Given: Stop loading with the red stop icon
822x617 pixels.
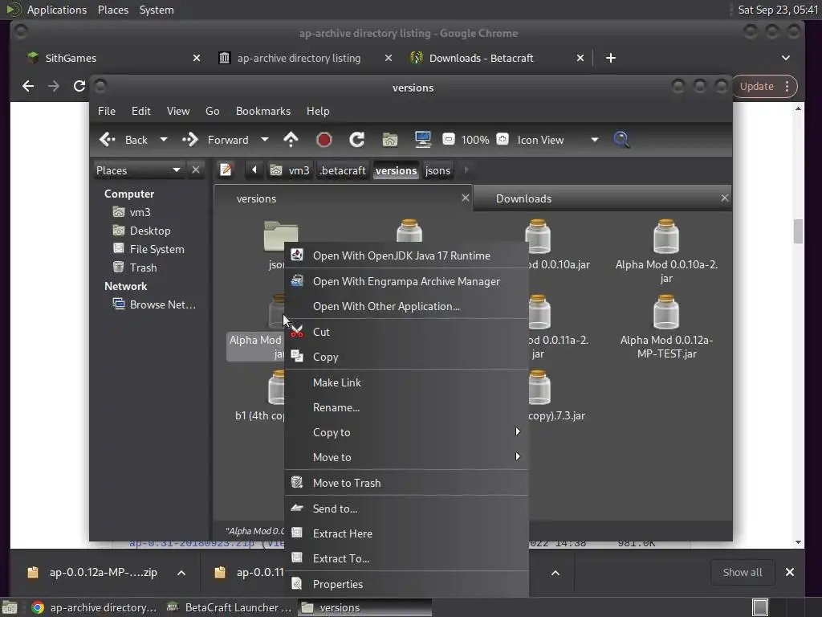Looking at the screenshot, I should tap(324, 140).
